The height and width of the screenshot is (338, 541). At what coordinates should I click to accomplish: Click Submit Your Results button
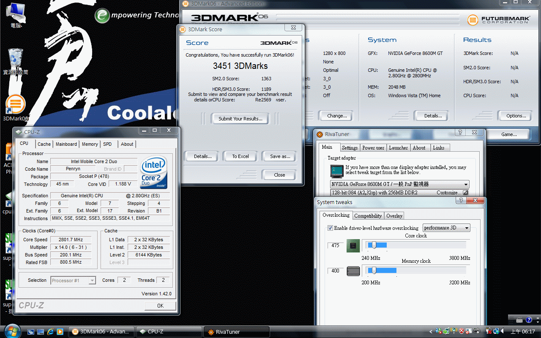[x=240, y=119]
